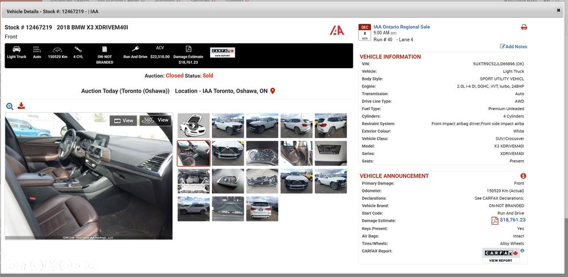Select the door label sticker thumbnail
568x277 pixels.
point(331,153)
